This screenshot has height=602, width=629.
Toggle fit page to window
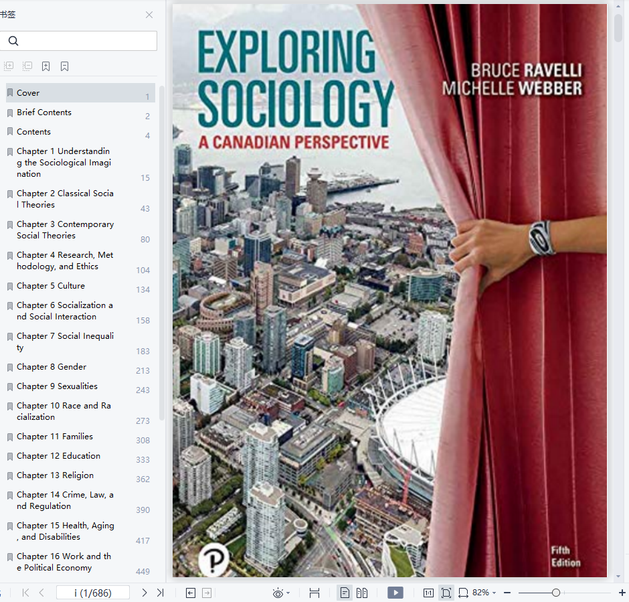[x=446, y=593]
